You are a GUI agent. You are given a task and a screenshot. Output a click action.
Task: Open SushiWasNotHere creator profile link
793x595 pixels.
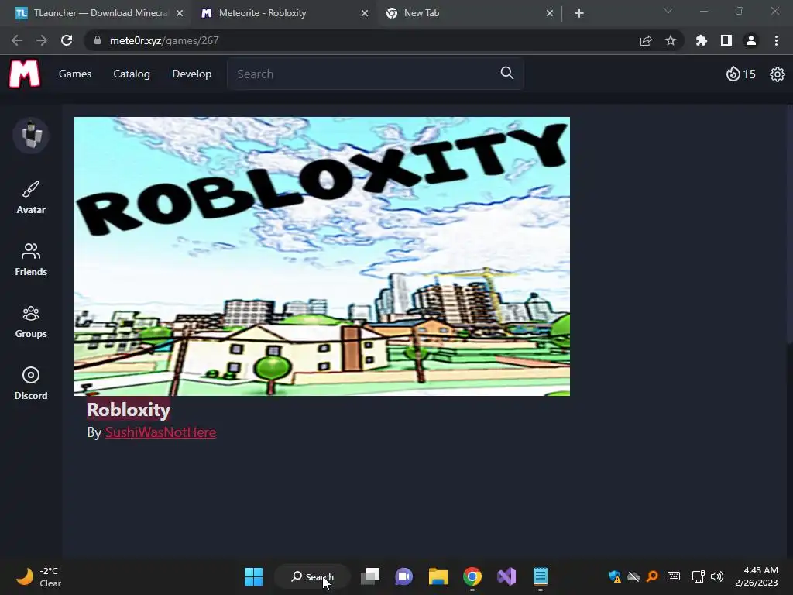point(160,432)
